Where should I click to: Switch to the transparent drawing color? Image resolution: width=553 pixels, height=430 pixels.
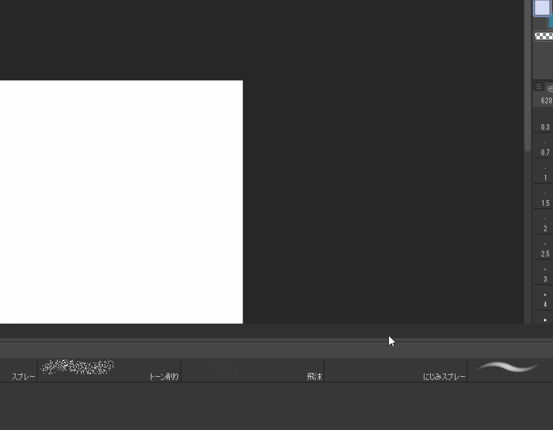point(542,35)
